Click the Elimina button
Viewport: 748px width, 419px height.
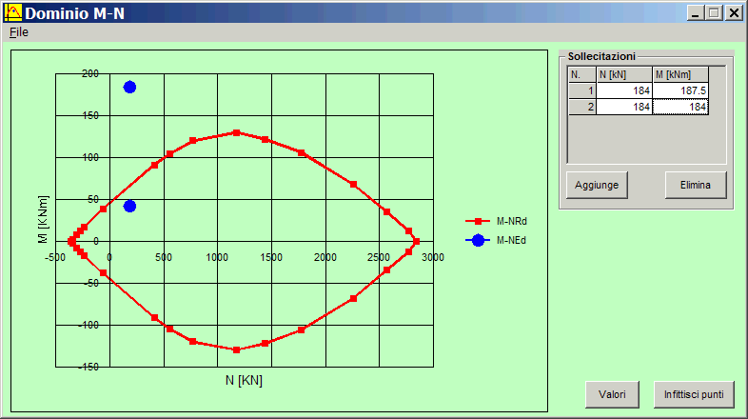(696, 185)
